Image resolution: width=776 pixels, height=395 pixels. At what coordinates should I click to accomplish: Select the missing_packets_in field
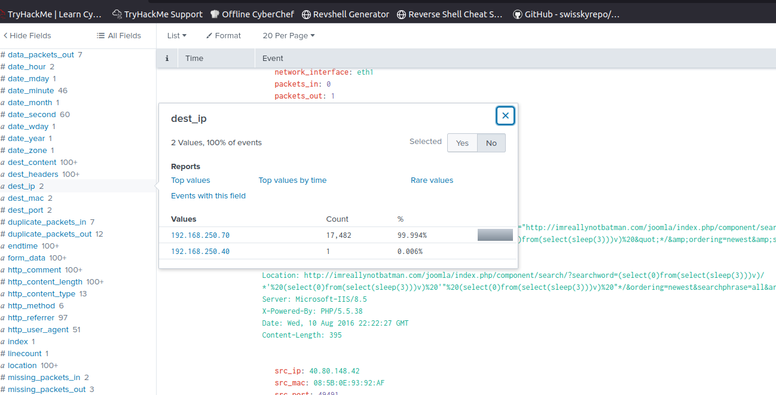(x=44, y=378)
